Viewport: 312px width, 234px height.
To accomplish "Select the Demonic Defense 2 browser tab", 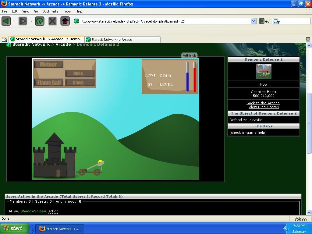I will coord(47,39).
